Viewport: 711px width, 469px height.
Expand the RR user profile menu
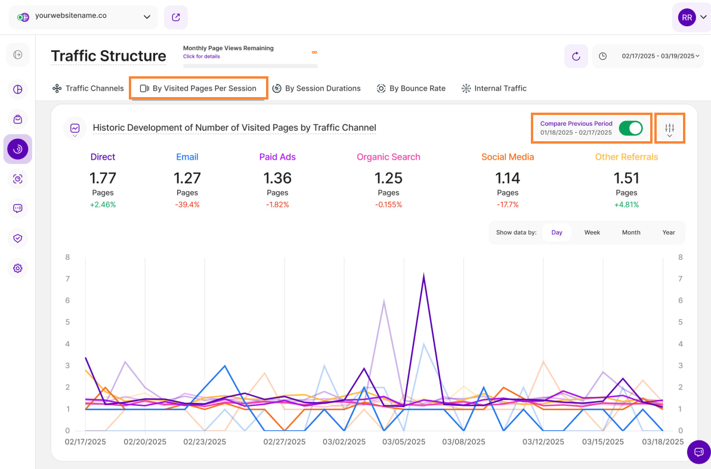(691, 18)
